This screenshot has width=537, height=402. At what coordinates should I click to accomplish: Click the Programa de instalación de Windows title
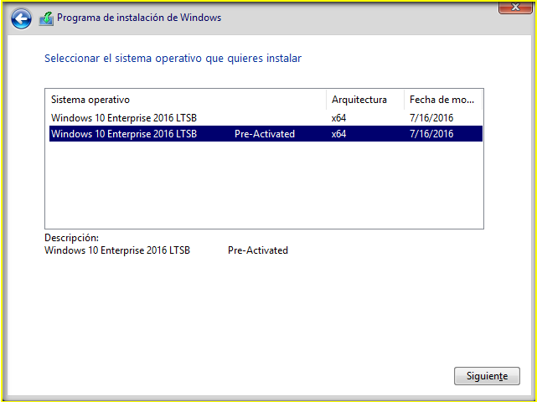[139, 18]
